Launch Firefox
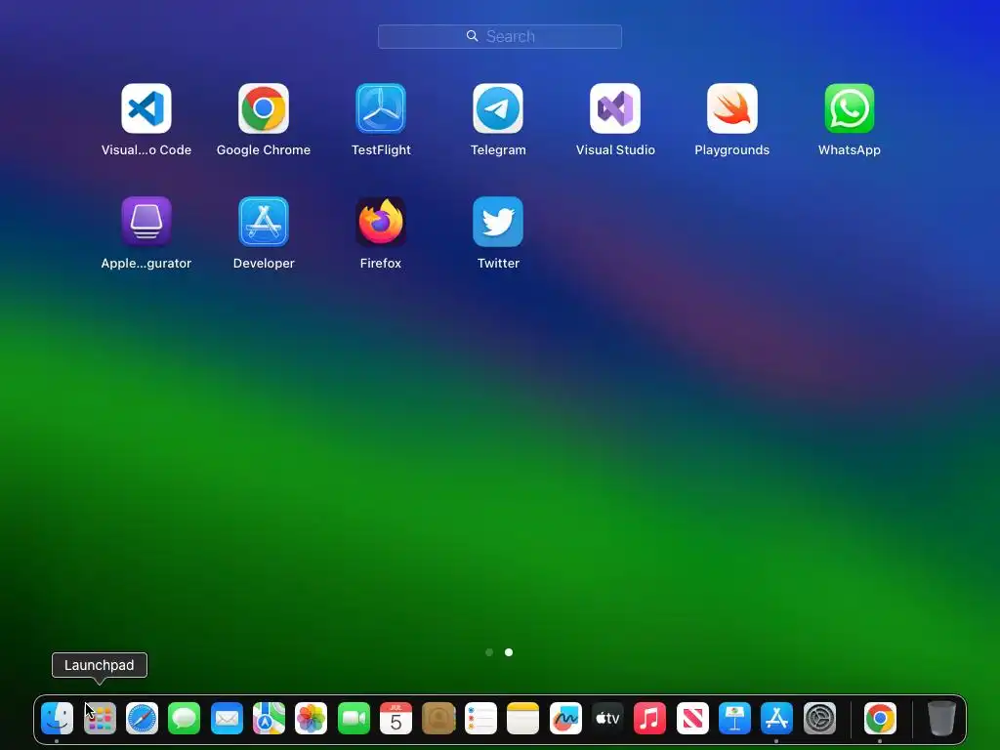 coord(381,222)
